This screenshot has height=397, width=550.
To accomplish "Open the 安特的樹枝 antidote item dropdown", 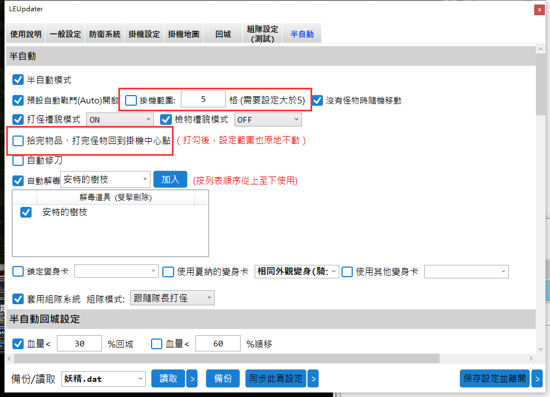I will pos(105,179).
